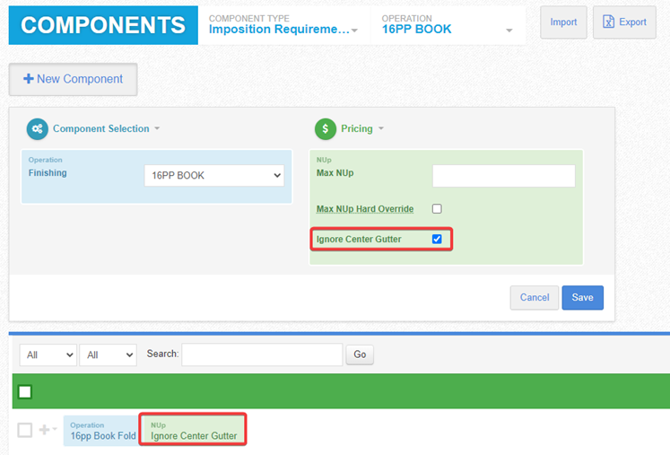Click the Search text field

(262, 354)
